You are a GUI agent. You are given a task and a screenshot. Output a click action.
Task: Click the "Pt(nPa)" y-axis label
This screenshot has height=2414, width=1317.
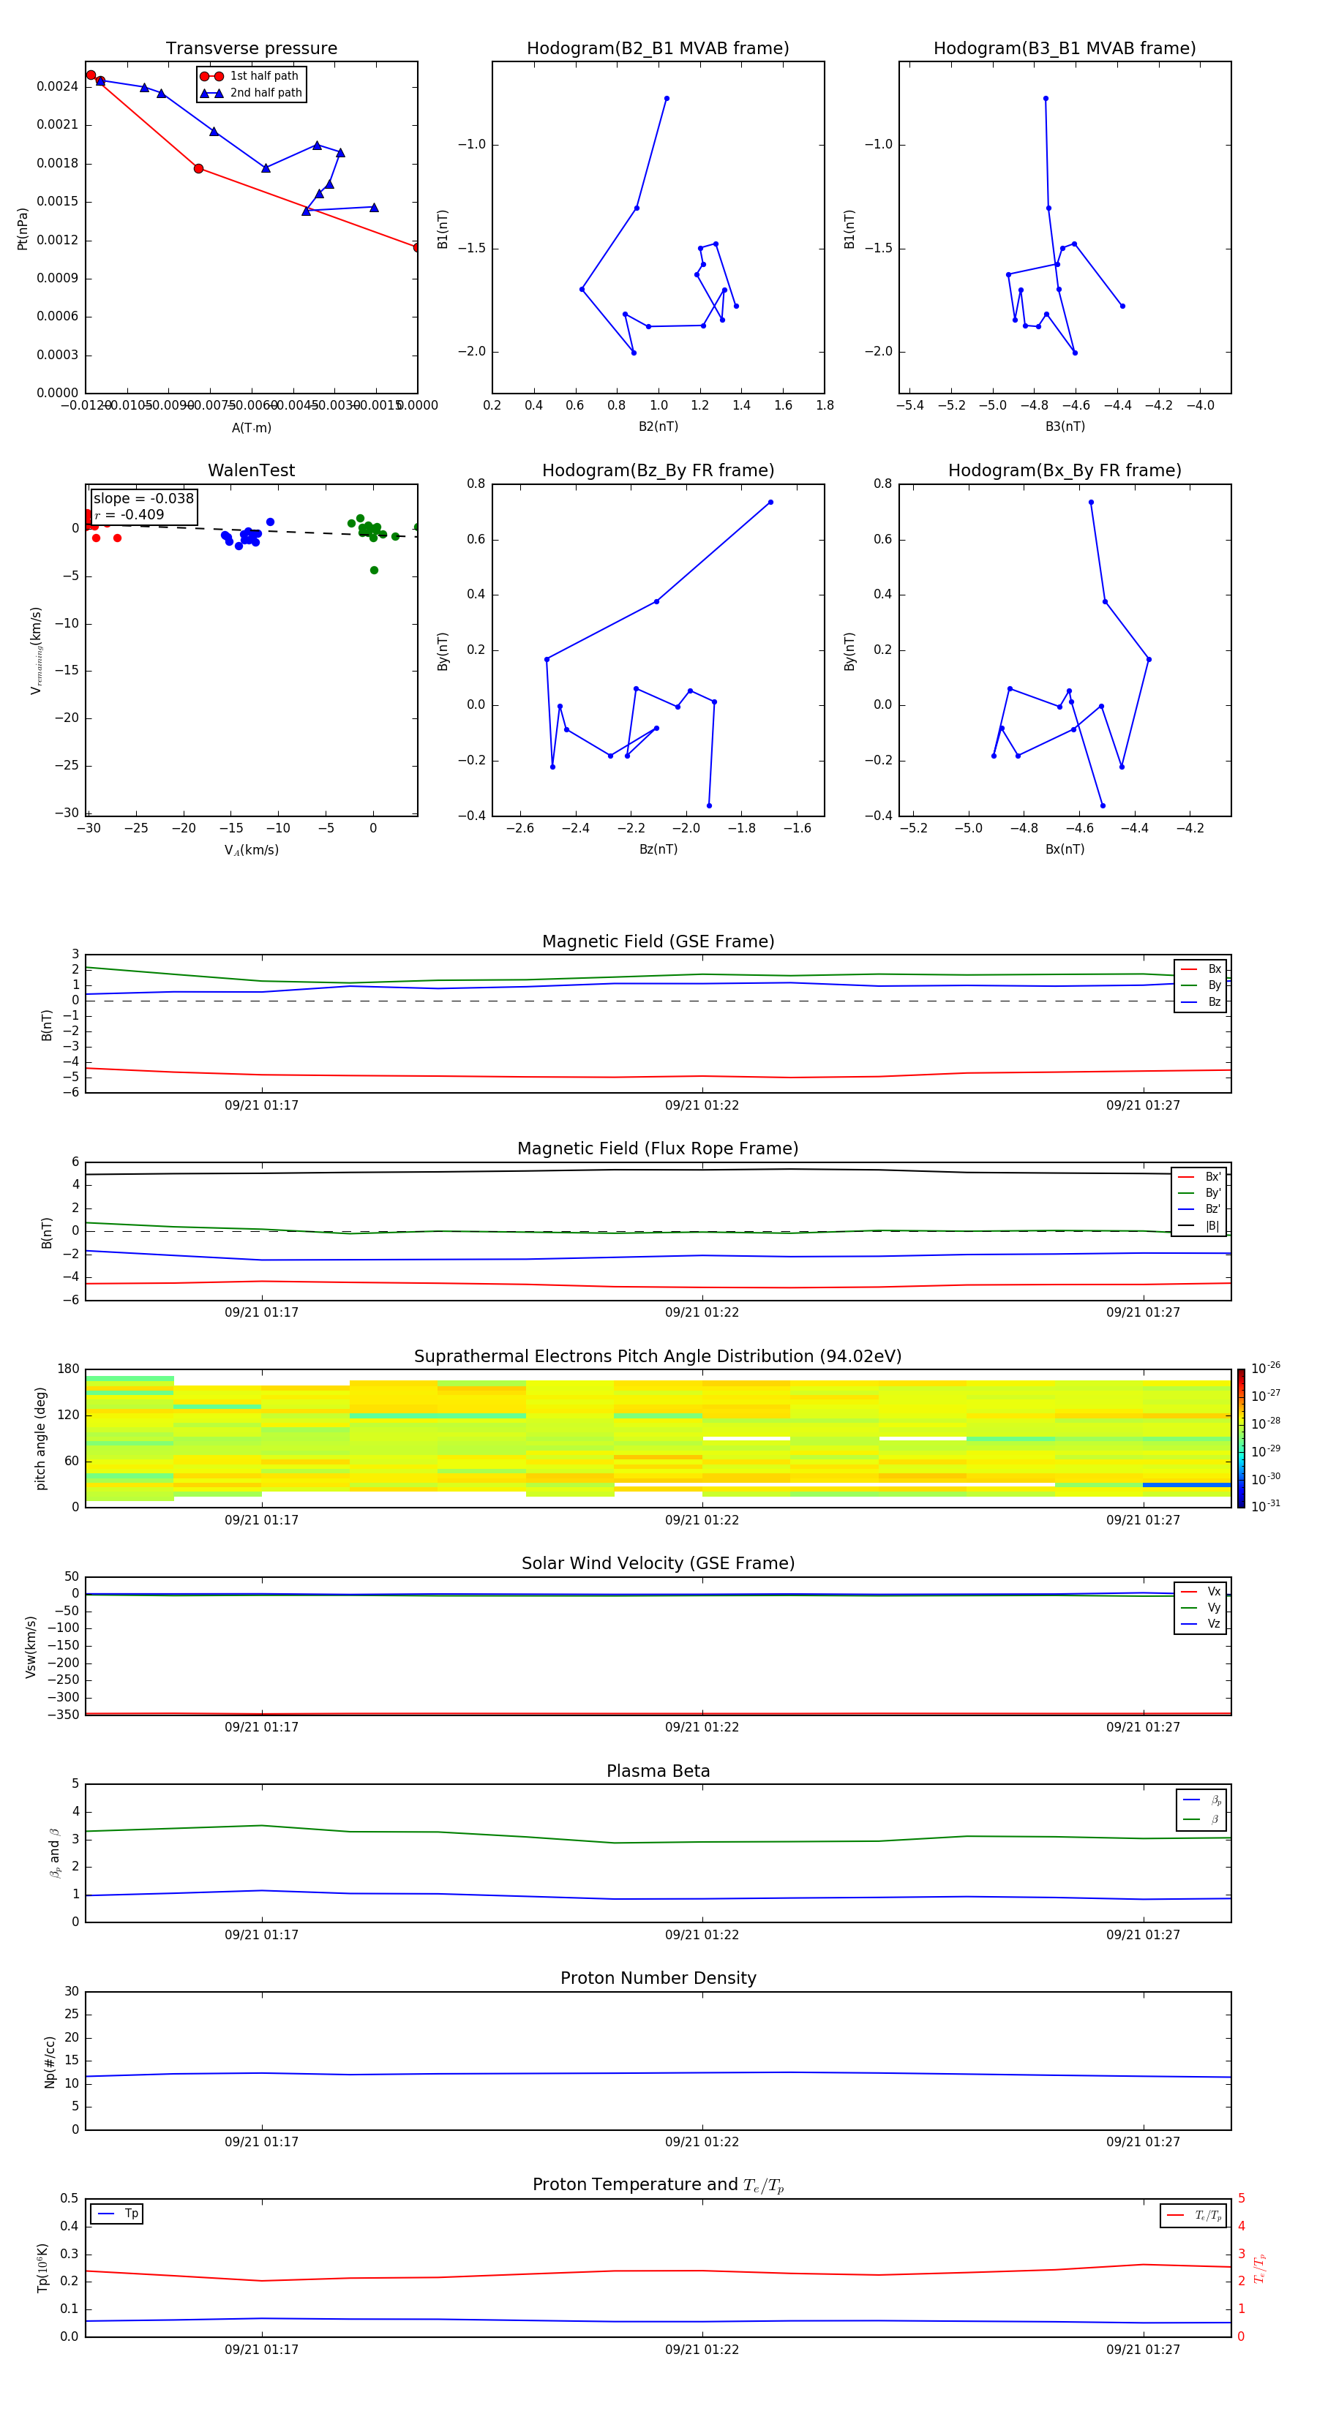[x=23, y=229]
